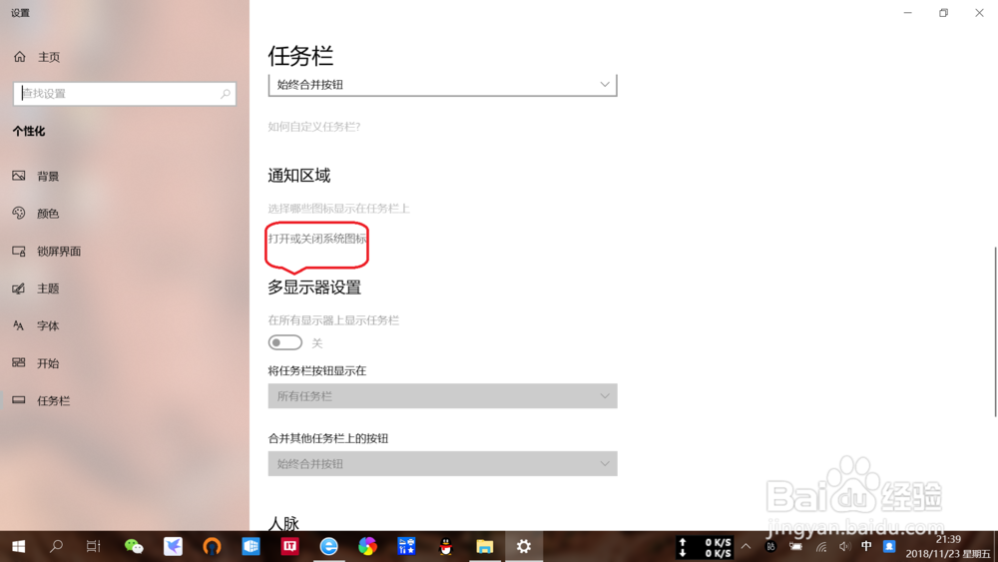This screenshot has height=562, width=998.
Task: Open taskbar search magnifier
Action: (x=56, y=546)
